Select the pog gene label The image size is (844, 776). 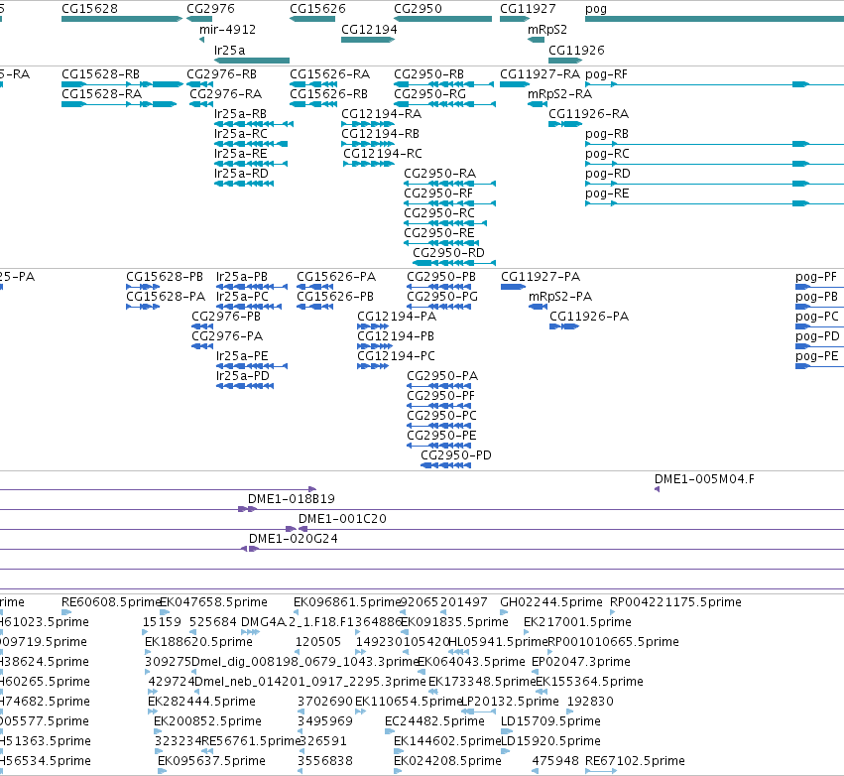click(x=596, y=9)
